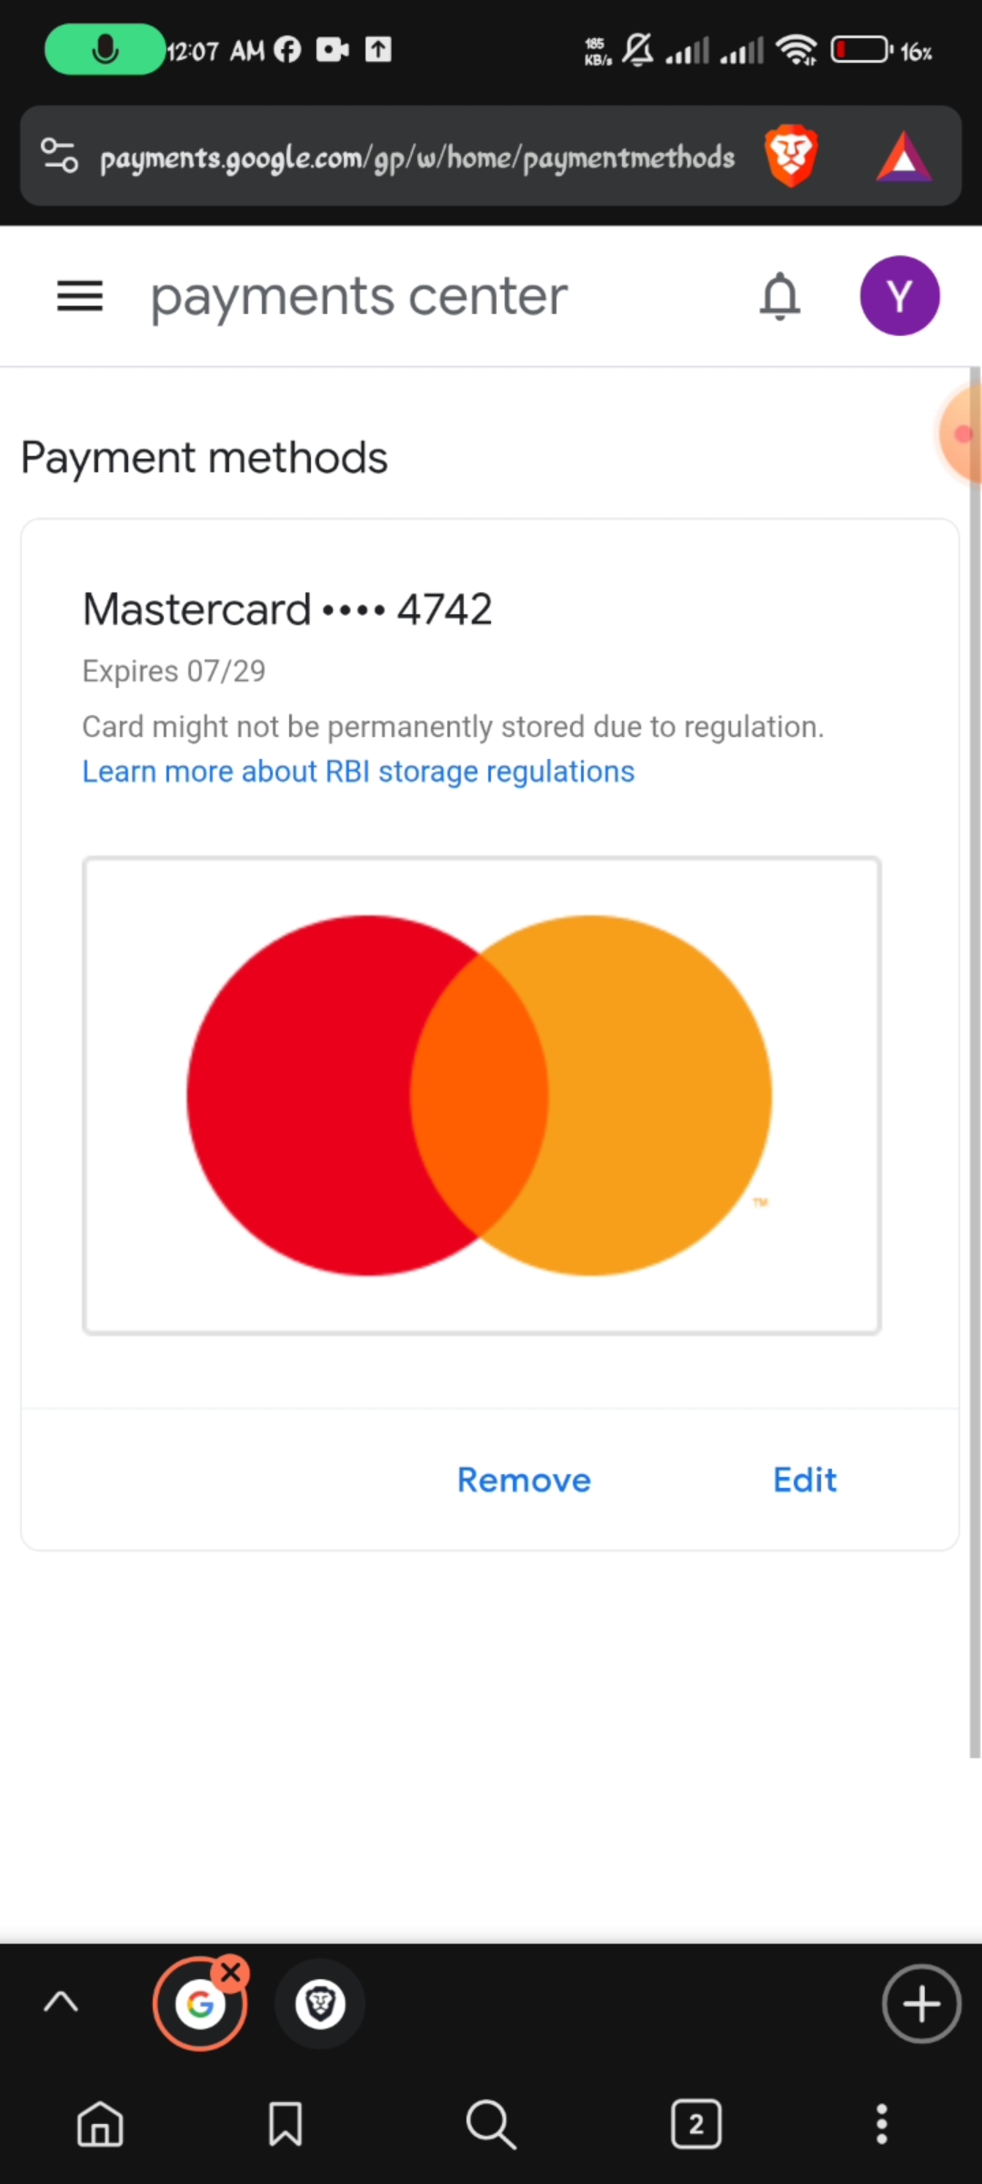Tap the Brave Shields lion icon
982x2184 pixels.
click(791, 157)
